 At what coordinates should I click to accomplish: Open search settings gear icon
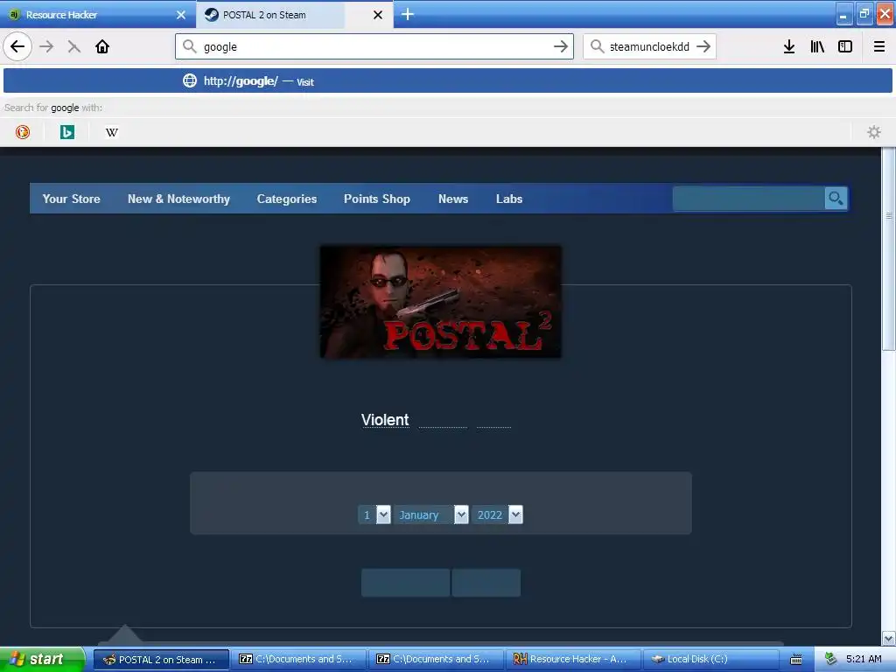click(874, 133)
